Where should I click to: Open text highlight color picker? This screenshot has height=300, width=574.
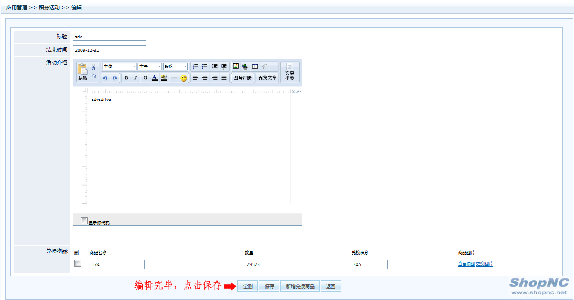pos(165,78)
